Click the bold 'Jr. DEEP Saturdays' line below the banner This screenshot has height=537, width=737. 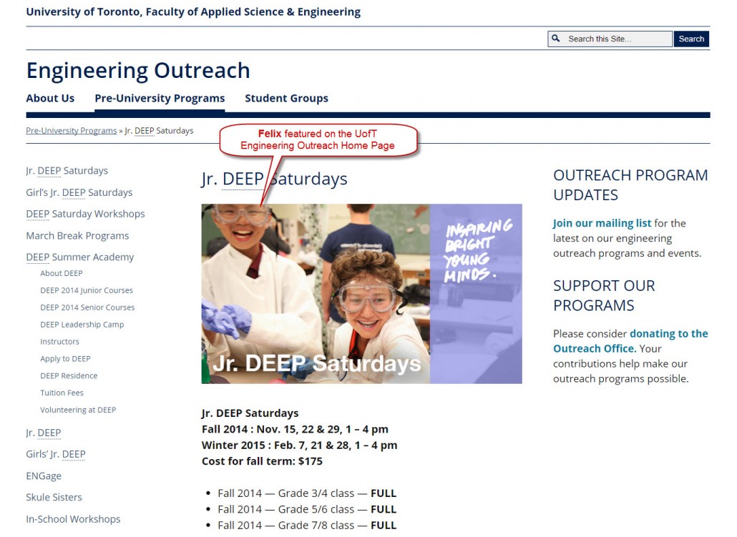pos(250,413)
